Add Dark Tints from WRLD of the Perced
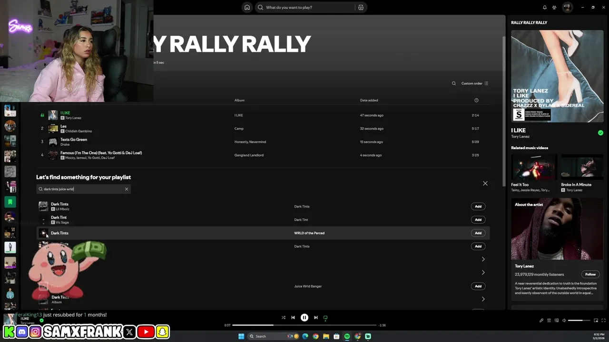 [x=478, y=233]
